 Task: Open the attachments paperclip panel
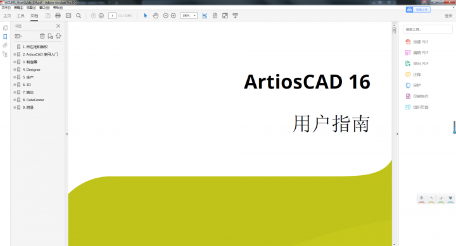click(5, 46)
